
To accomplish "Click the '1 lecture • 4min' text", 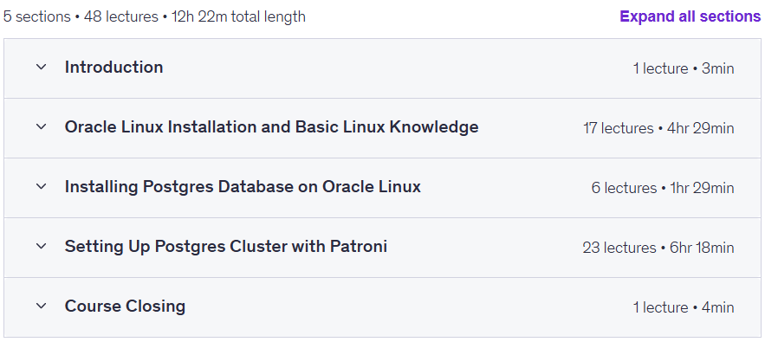I will pos(684,307).
